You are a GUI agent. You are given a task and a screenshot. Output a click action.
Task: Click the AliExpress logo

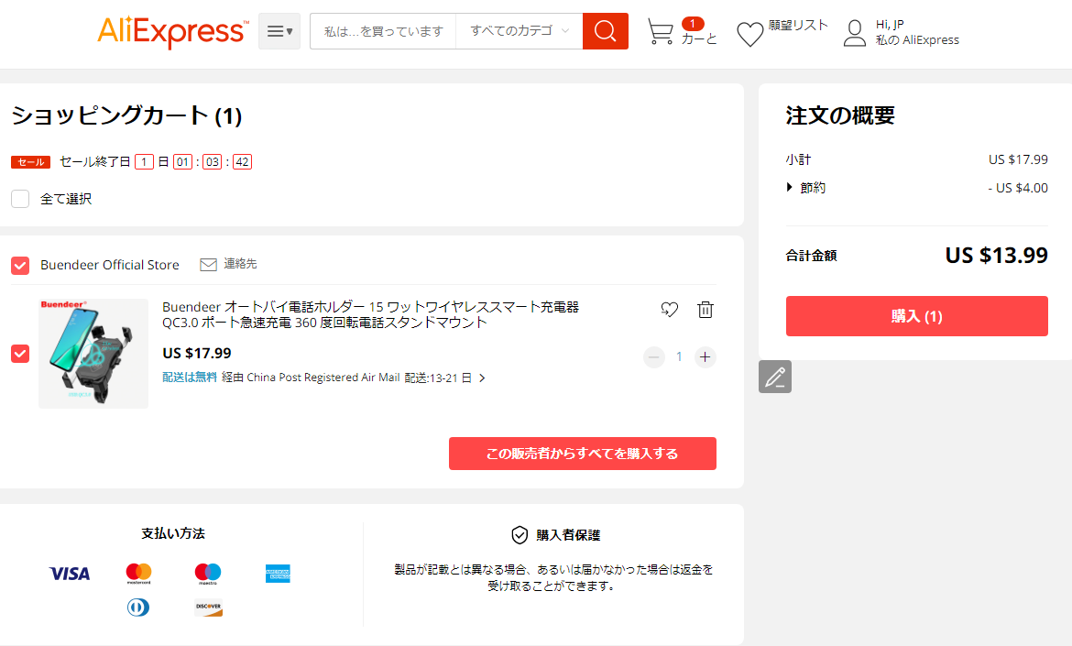click(x=173, y=31)
